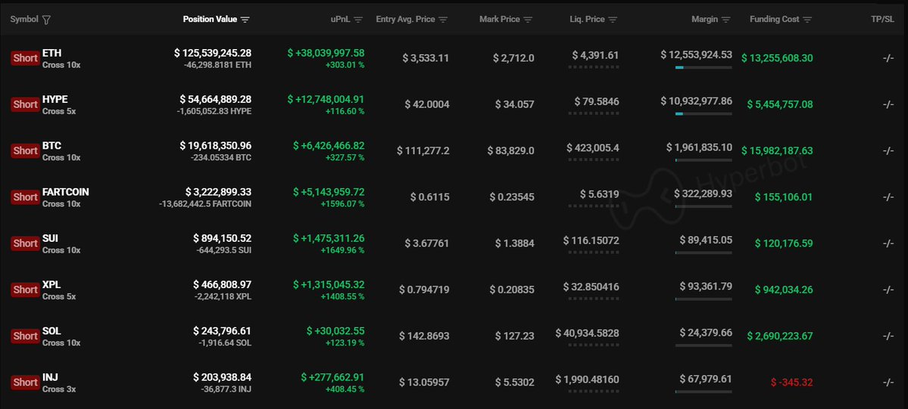Click the SOL liquidation dotted bar

tap(594, 345)
